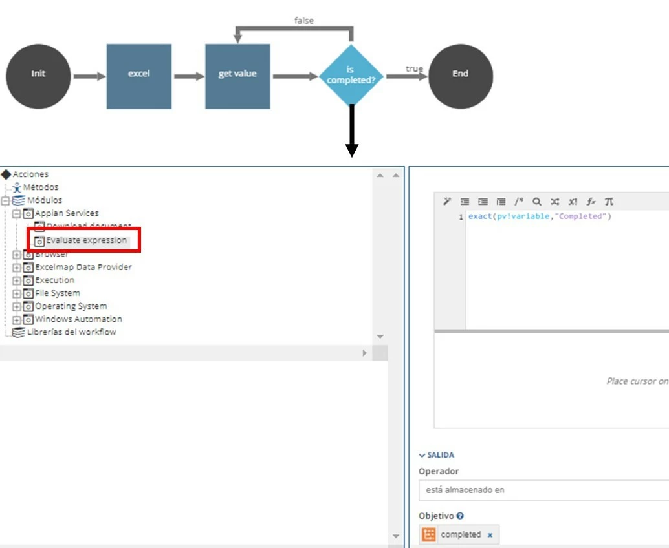Click the tree horizontal scroll right arrow

364,353
